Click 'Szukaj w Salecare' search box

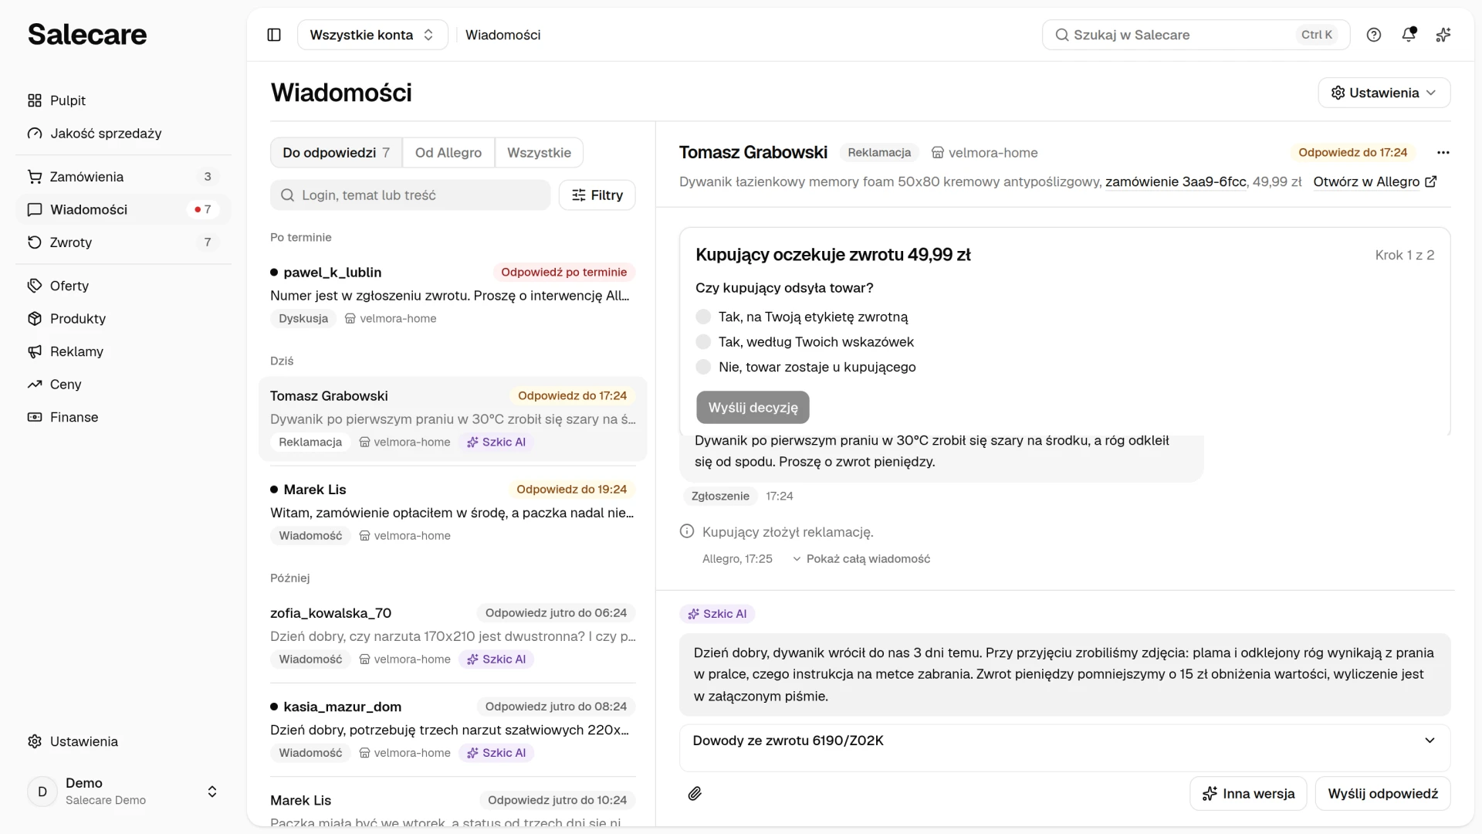1196,35
